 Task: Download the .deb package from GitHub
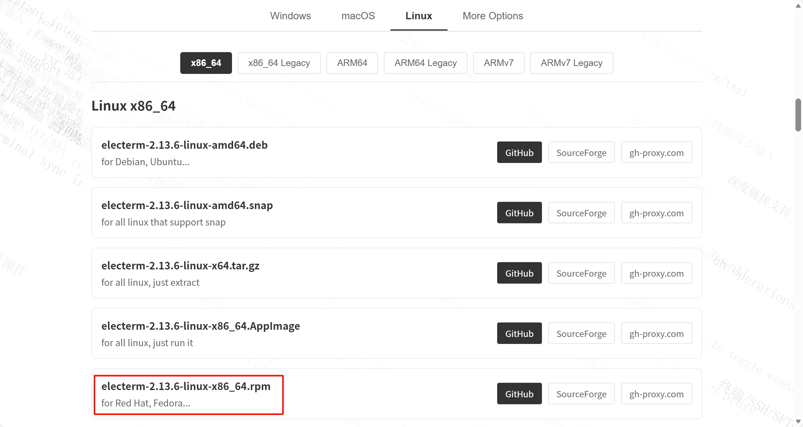(519, 153)
